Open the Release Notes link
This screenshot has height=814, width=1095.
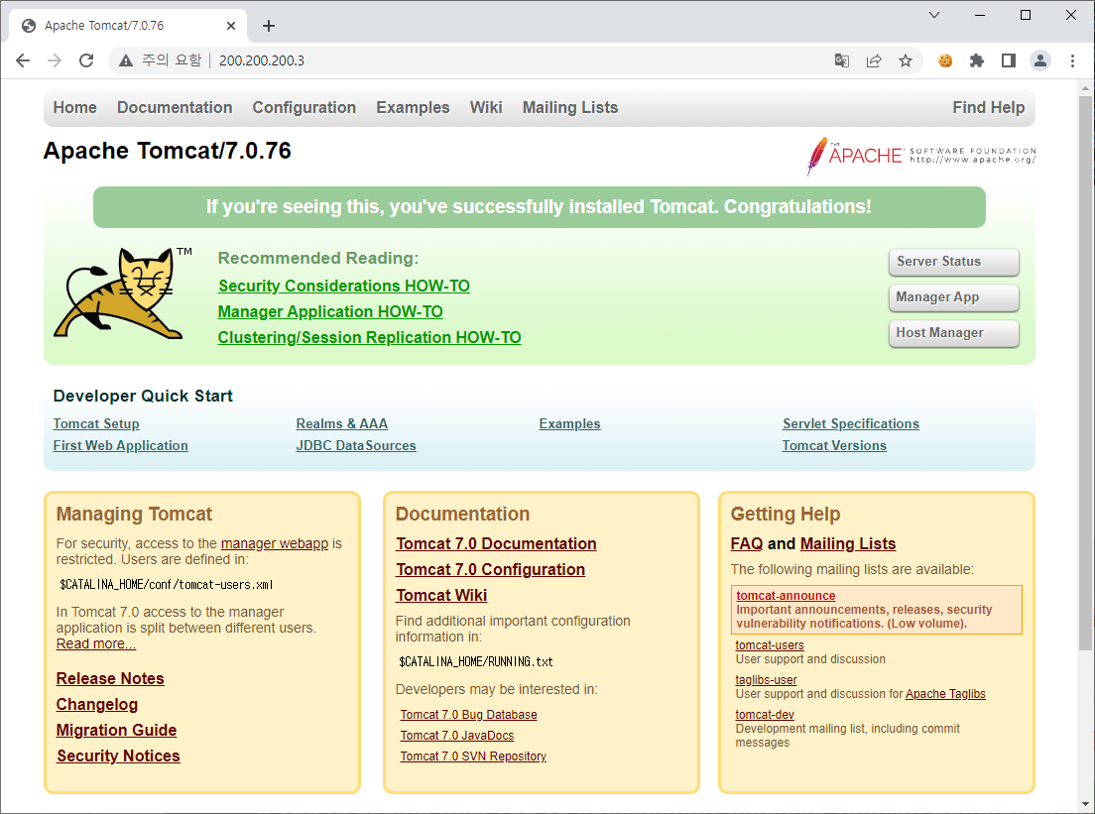[110, 678]
